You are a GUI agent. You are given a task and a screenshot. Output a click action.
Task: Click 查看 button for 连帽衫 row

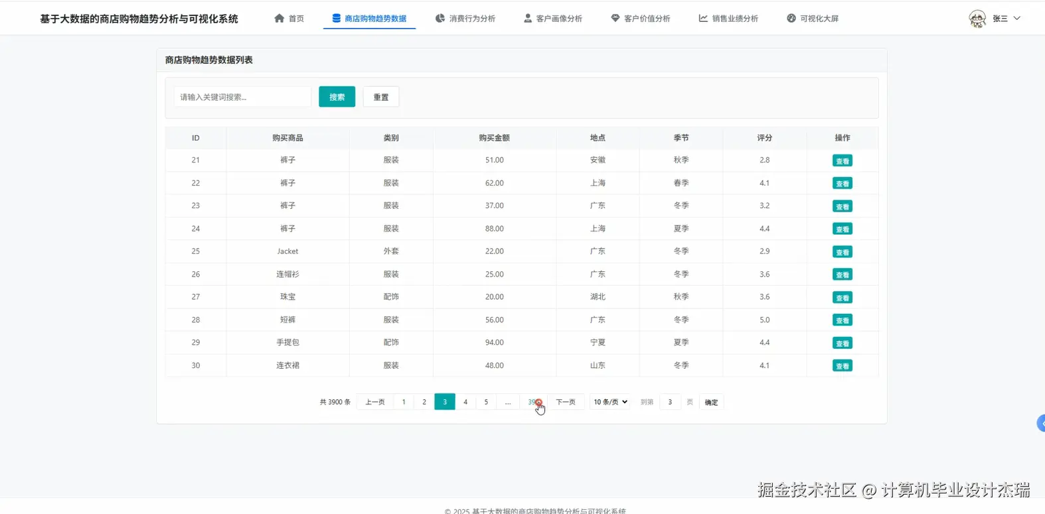[843, 275]
